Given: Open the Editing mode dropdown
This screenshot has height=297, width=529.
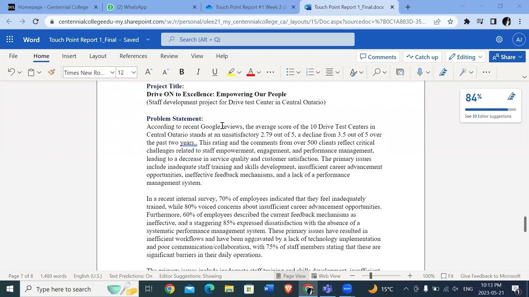Looking at the screenshot, I should click(465, 57).
